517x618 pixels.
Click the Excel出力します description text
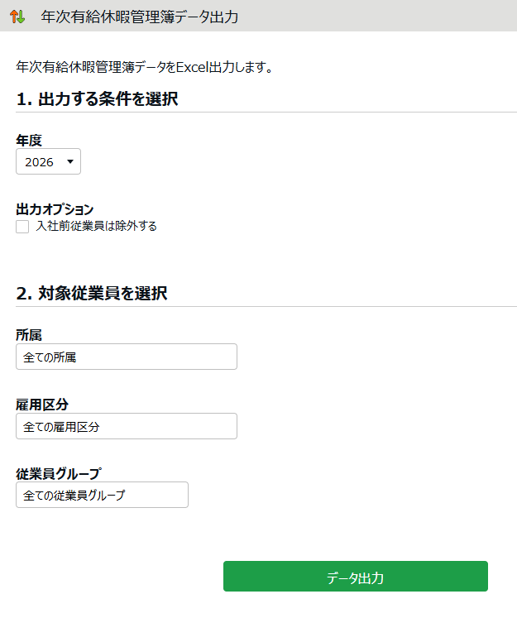[x=145, y=67]
